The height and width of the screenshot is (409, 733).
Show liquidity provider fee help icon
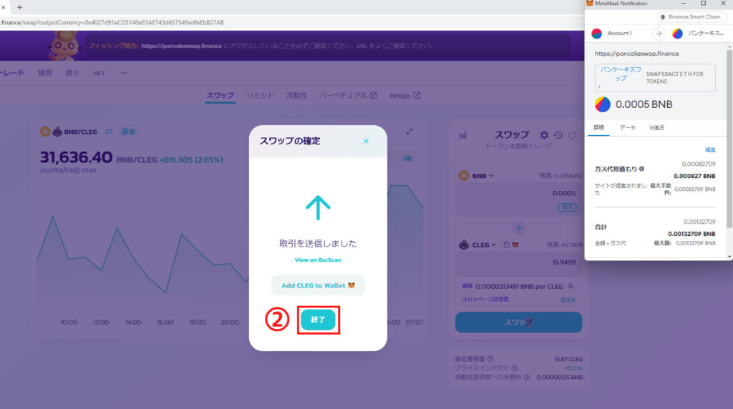pyautogui.click(x=526, y=377)
